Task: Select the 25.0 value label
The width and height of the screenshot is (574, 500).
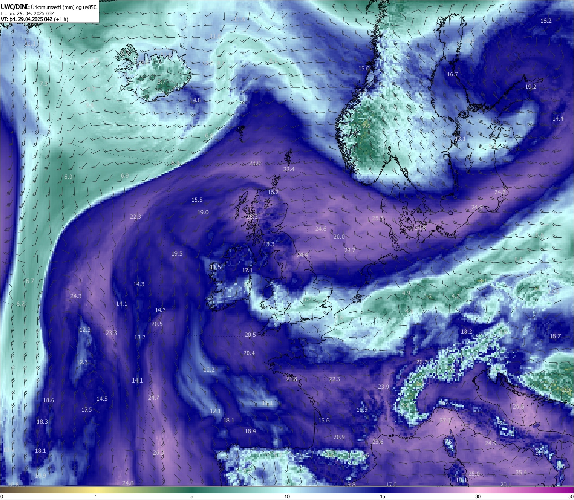Action: 474,474
